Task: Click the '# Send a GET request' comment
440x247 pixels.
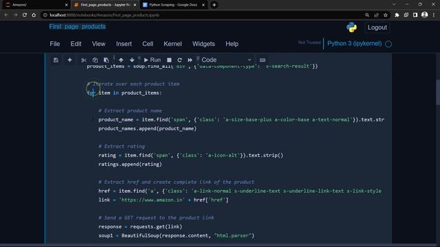Action: click(x=156, y=217)
